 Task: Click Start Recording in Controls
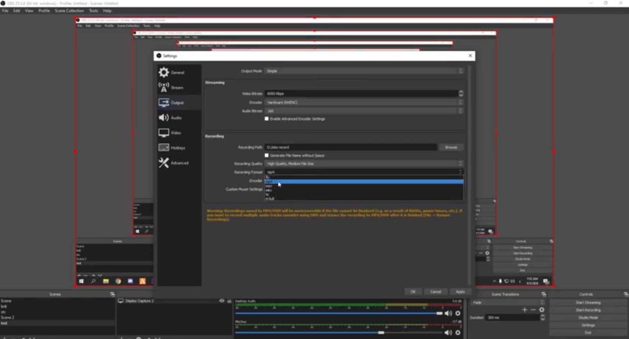click(x=588, y=310)
